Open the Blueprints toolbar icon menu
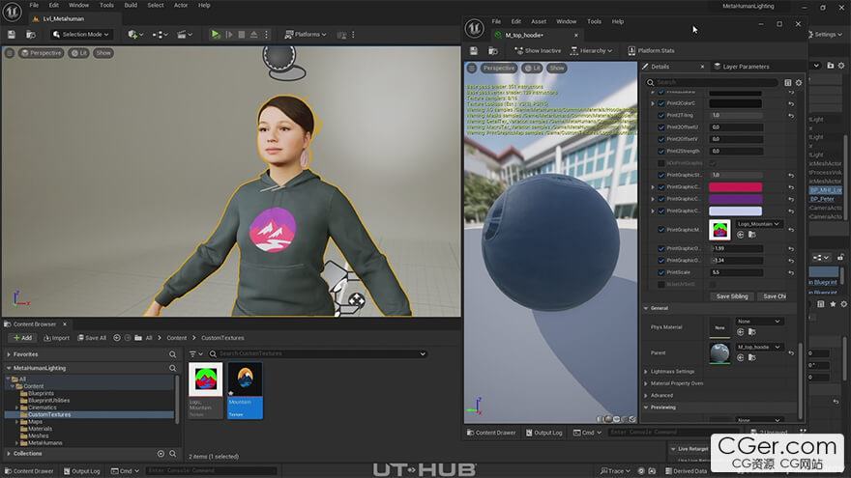Image resolution: width=851 pixels, height=478 pixels. click(160, 34)
